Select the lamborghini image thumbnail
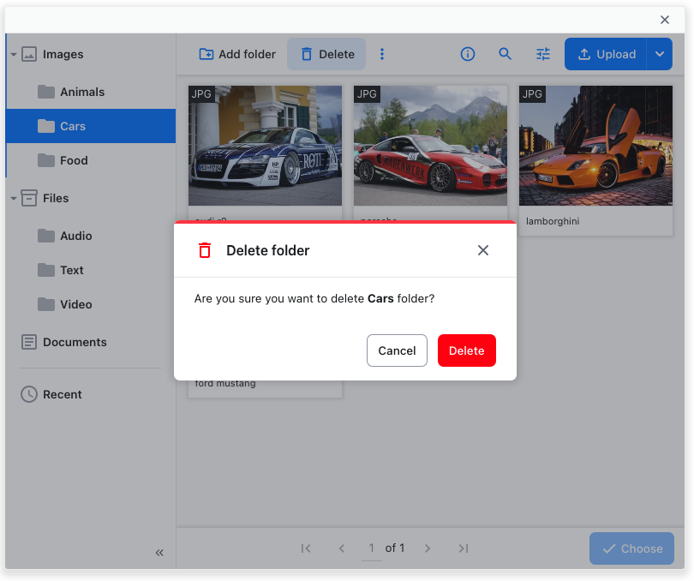 click(x=595, y=146)
